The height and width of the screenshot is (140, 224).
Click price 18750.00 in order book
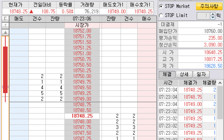point(82,76)
